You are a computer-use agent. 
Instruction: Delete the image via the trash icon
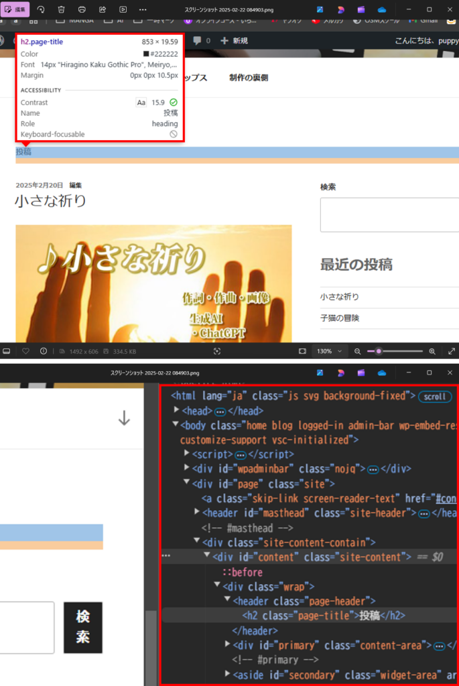[x=61, y=9]
